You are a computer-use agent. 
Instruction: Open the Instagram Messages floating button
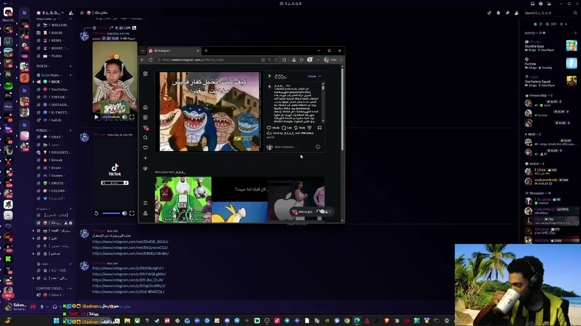311,212
